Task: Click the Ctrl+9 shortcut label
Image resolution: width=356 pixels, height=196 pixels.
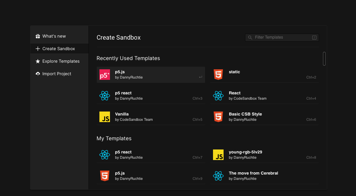Action: point(197,179)
